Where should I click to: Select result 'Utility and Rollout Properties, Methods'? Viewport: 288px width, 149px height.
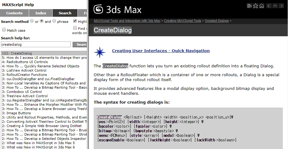(x=44, y=117)
